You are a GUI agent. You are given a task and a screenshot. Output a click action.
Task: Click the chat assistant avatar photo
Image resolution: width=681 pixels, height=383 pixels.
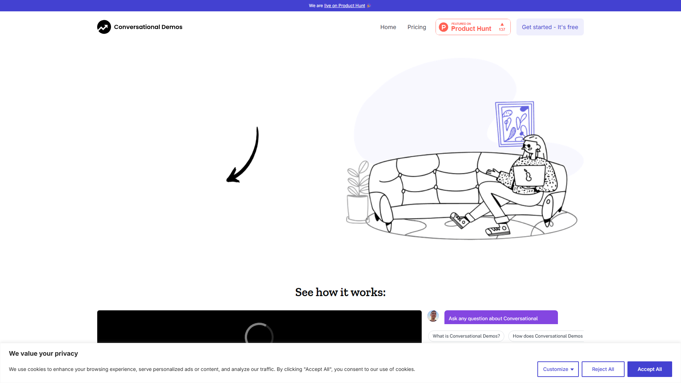[433, 316]
